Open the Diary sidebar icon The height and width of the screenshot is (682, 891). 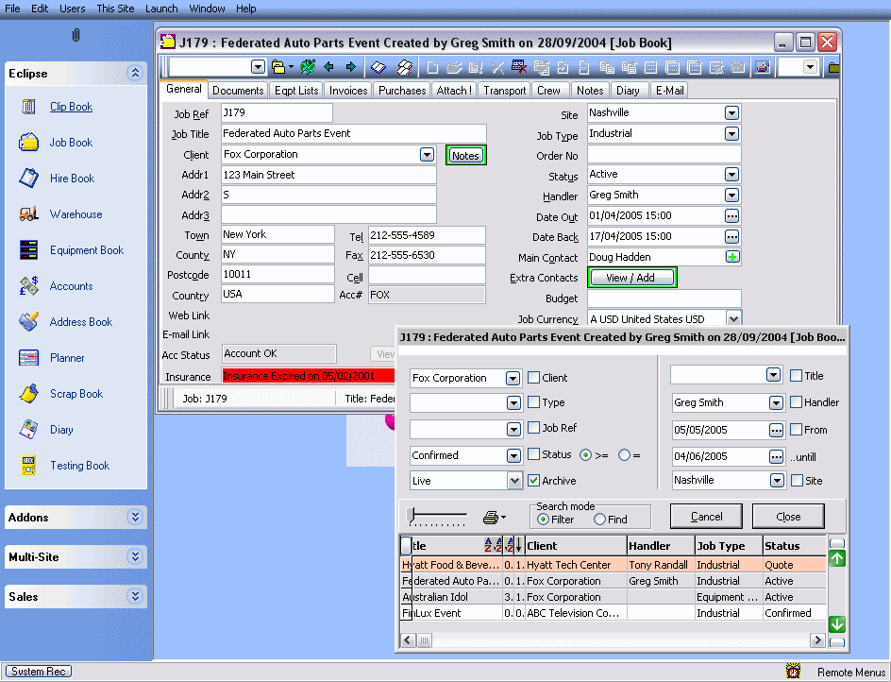point(28,429)
